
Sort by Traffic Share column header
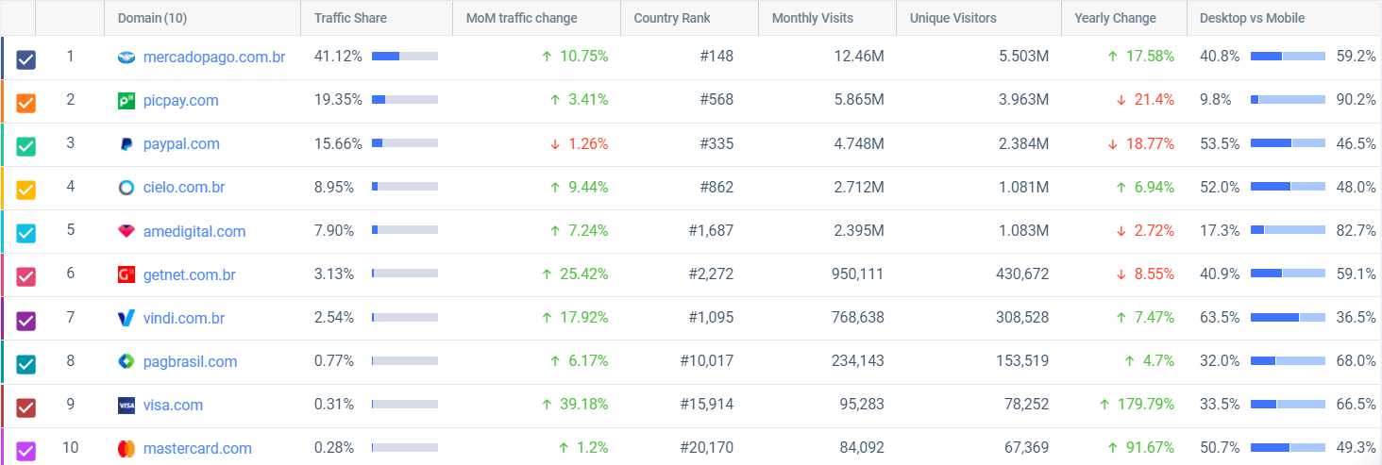[350, 18]
